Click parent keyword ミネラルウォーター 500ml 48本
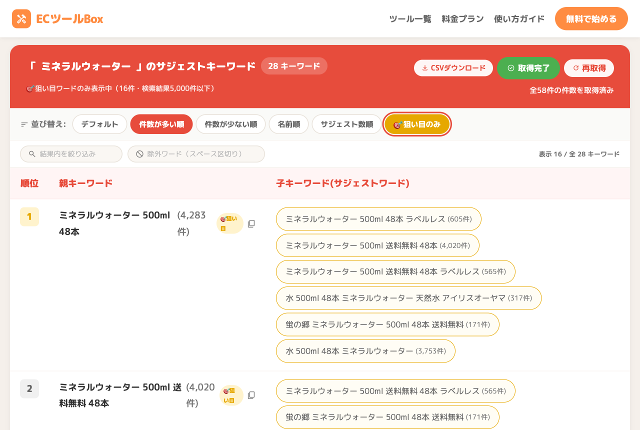Screen dimensions: 640x430 coord(114,223)
